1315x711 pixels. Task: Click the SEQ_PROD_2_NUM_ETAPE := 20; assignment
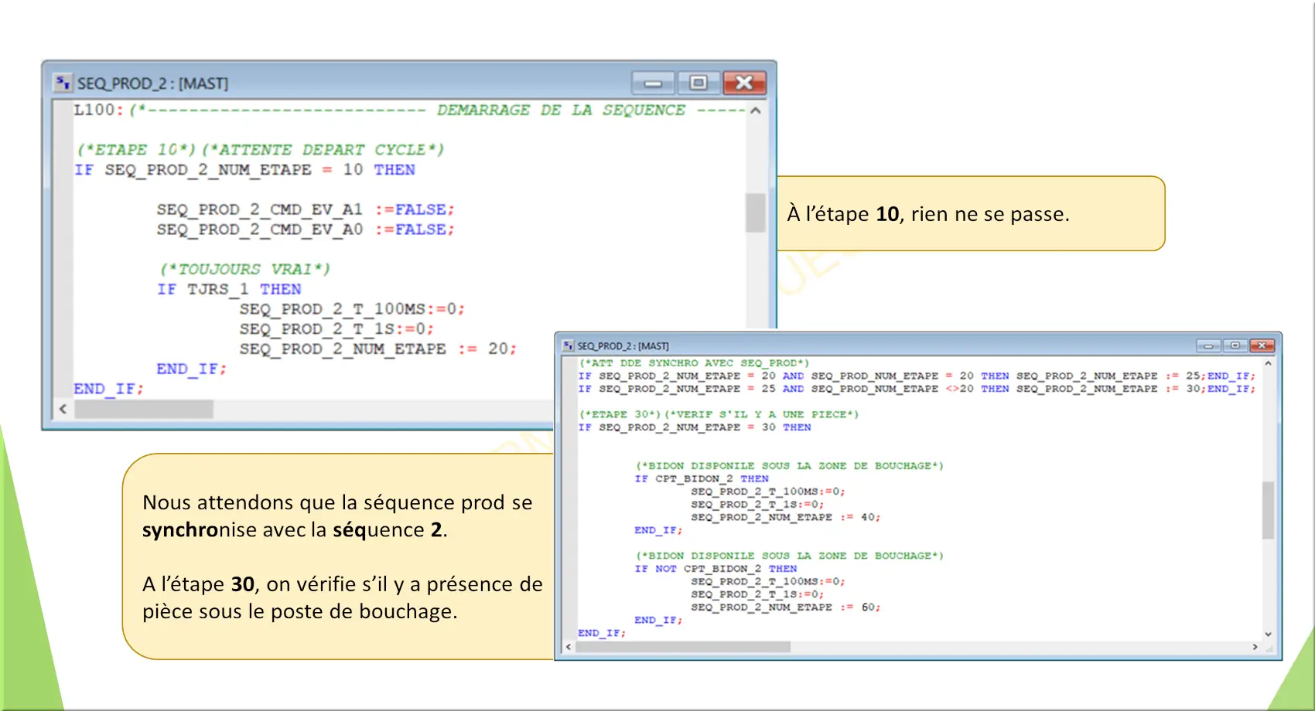377,349
